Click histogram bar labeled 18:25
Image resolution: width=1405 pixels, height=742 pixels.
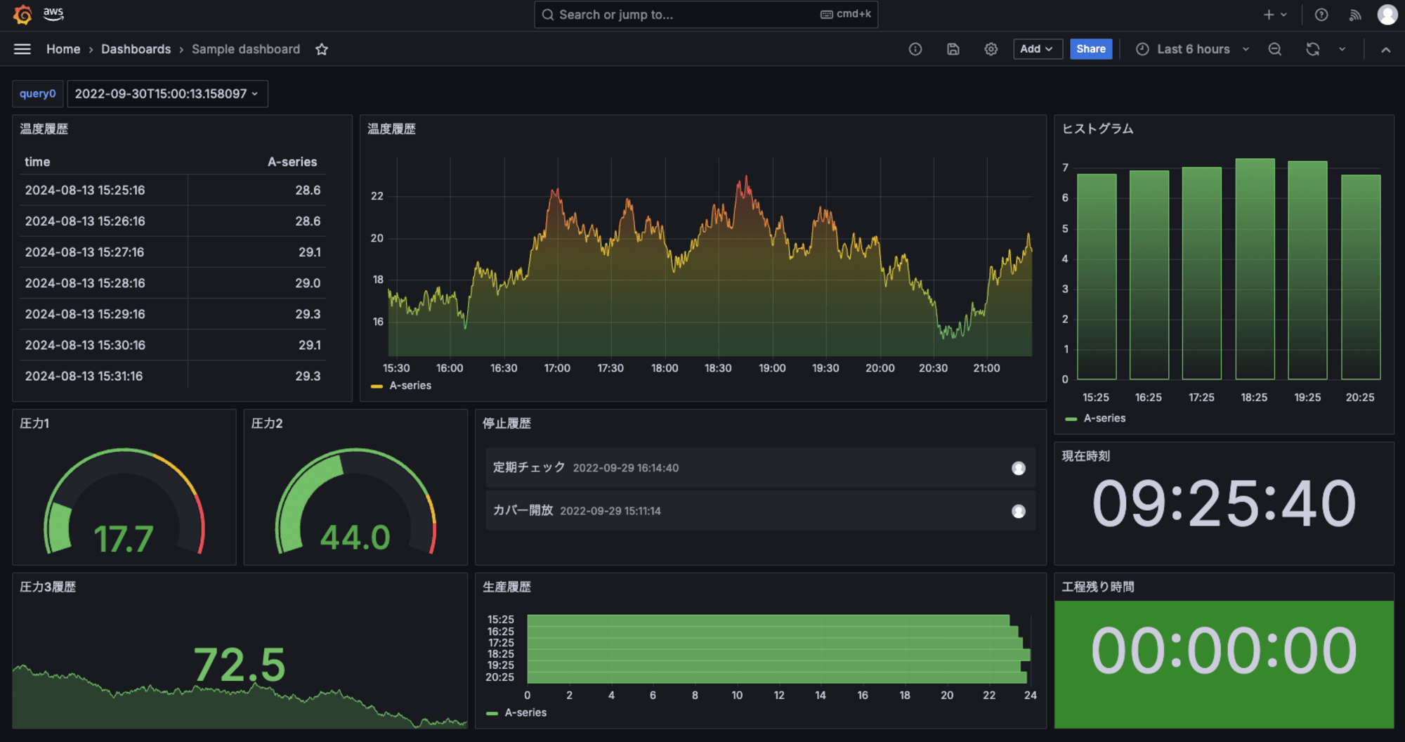pyautogui.click(x=1255, y=268)
